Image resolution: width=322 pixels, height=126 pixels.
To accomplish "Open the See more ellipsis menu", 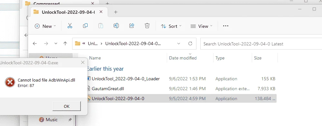I will (x=226, y=26).
